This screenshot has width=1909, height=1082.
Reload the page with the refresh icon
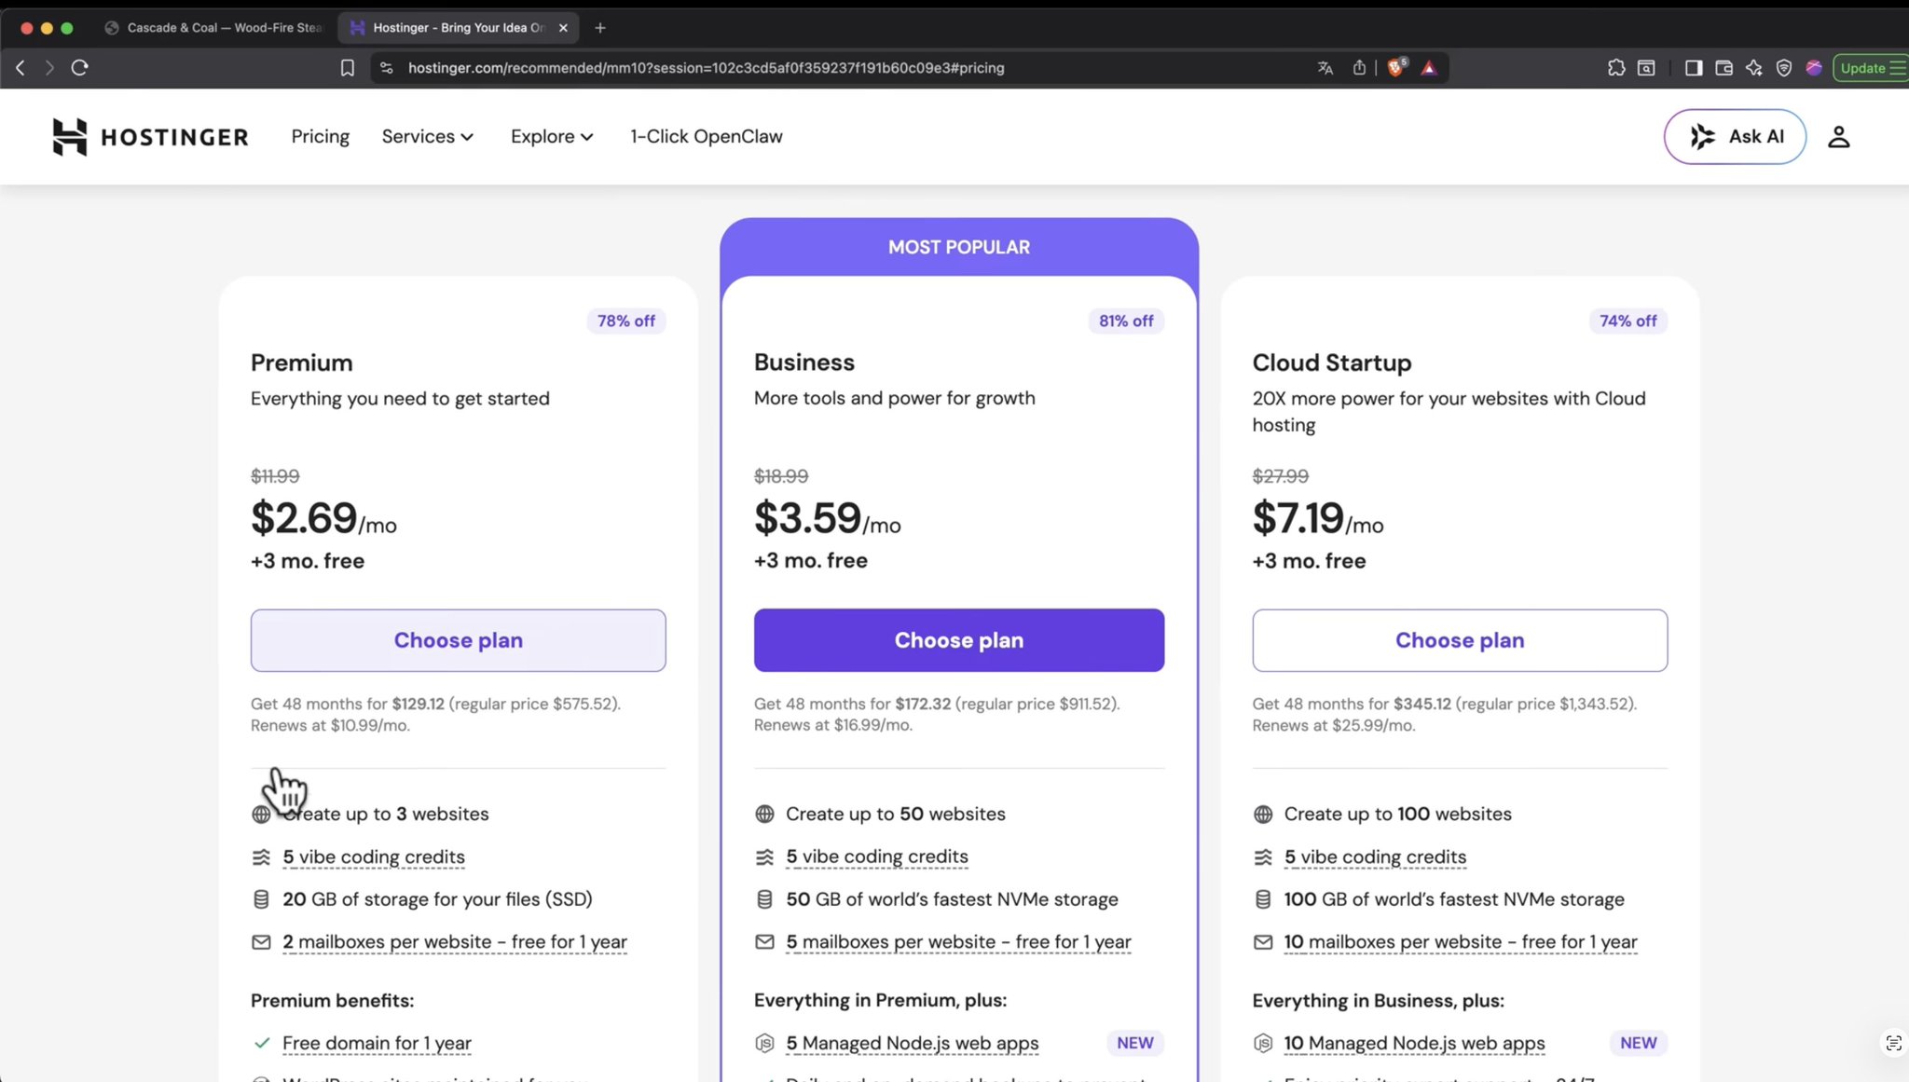(79, 67)
